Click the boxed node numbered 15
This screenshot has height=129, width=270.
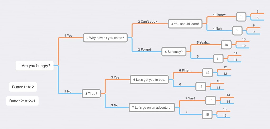207,114
